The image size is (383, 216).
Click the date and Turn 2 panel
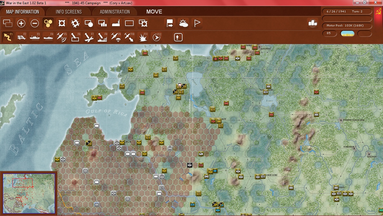point(347,12)
